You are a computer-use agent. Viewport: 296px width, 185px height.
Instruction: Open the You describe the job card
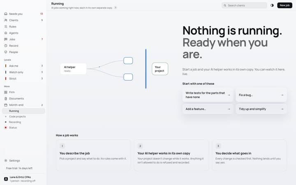[x=93, y=155]
